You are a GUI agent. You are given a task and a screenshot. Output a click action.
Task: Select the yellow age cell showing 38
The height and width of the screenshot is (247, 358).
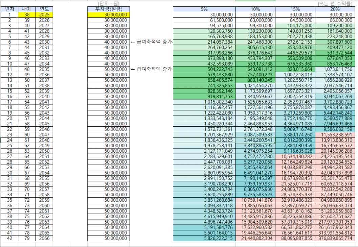pos(26,15)
